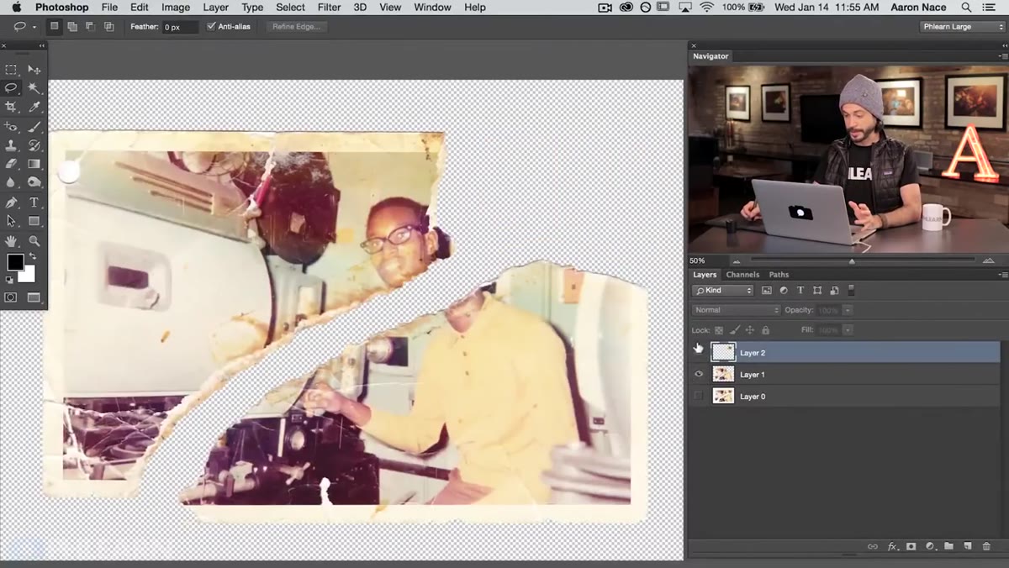Select the Rectangular Marquee tool
The height and width of the screenshot is (568, 1009).
tap(11, 70)
